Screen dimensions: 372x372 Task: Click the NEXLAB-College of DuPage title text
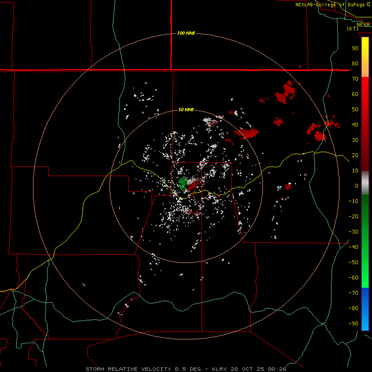[330, 5]
